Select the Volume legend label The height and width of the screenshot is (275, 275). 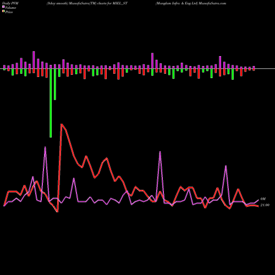point(10,8)
